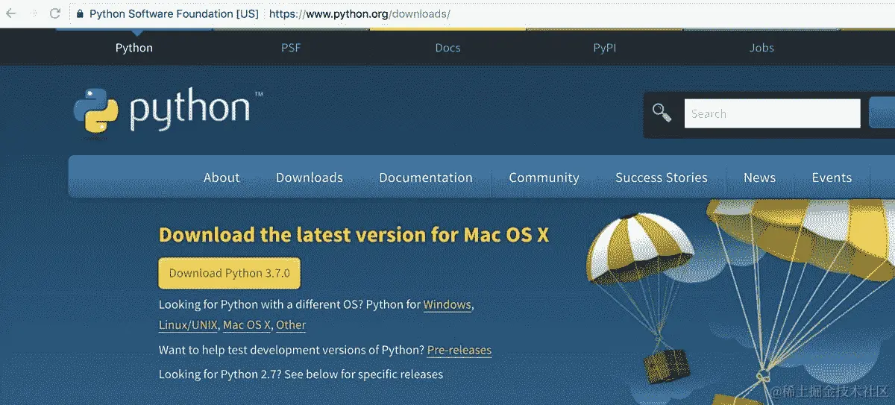895x405 pixels.
Task: Follow the Other platforms link
Action: (x=291, y=325)
